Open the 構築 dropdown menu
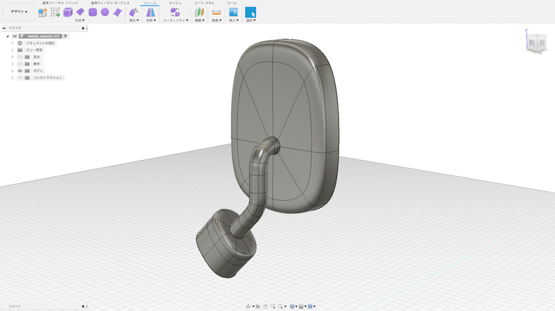 pos(200,21)
